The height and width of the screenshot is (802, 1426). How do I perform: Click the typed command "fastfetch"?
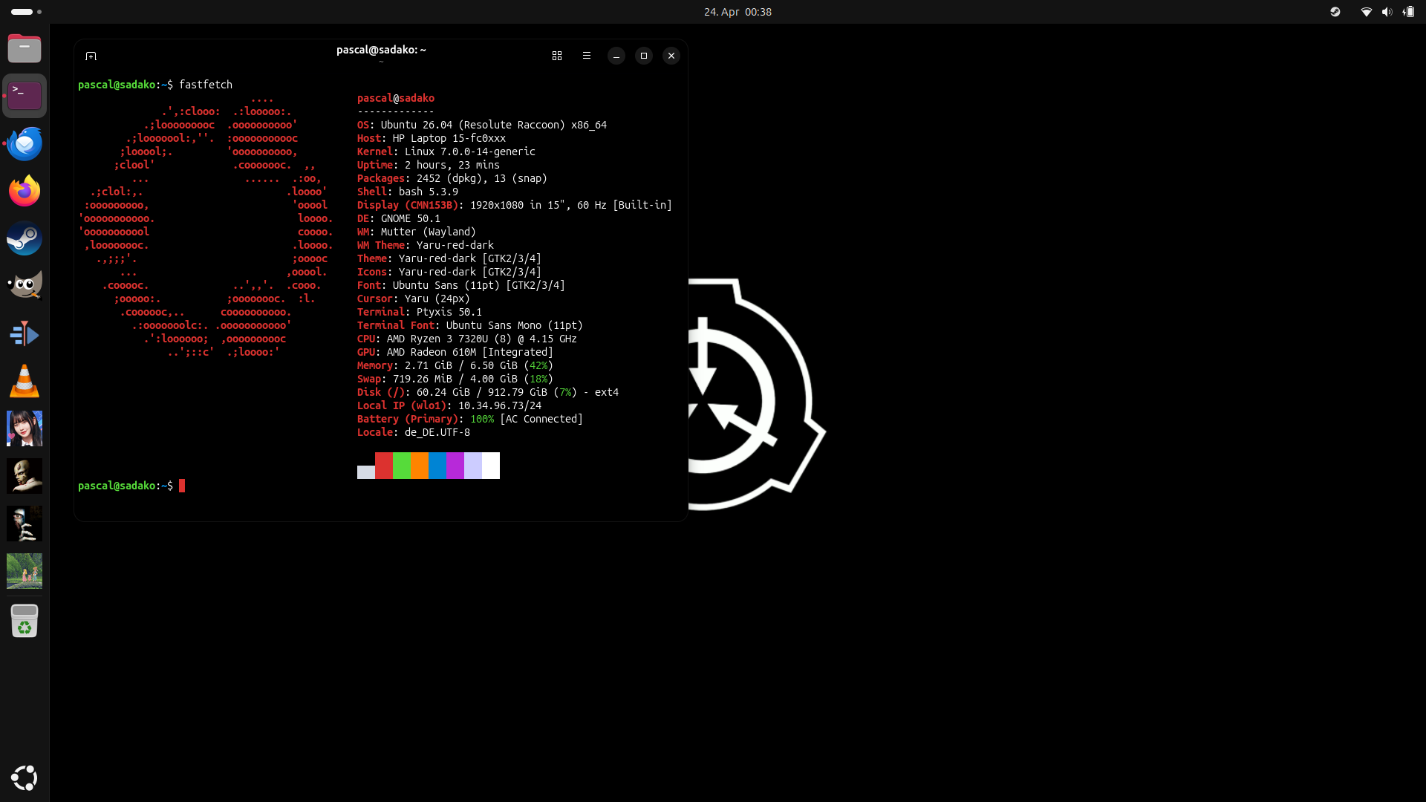tap(206, 85)
